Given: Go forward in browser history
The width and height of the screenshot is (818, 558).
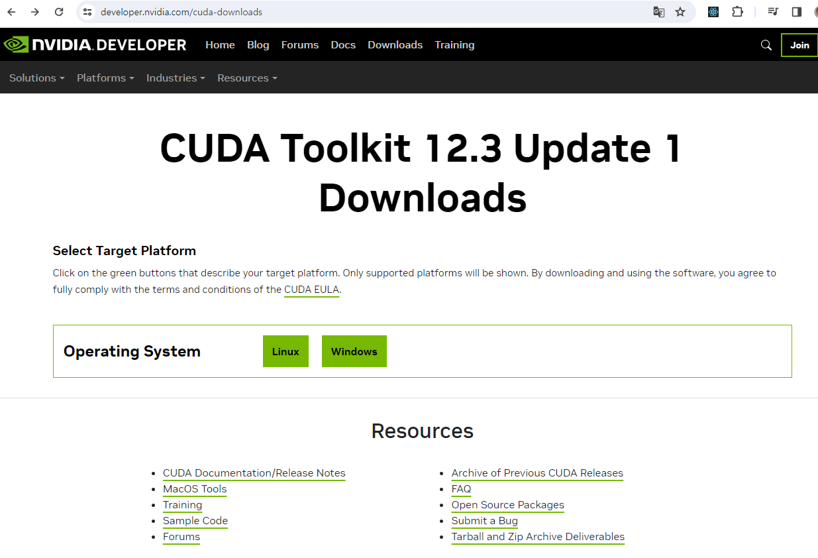Looking at the screenshot, I should [x=35, y=12].
